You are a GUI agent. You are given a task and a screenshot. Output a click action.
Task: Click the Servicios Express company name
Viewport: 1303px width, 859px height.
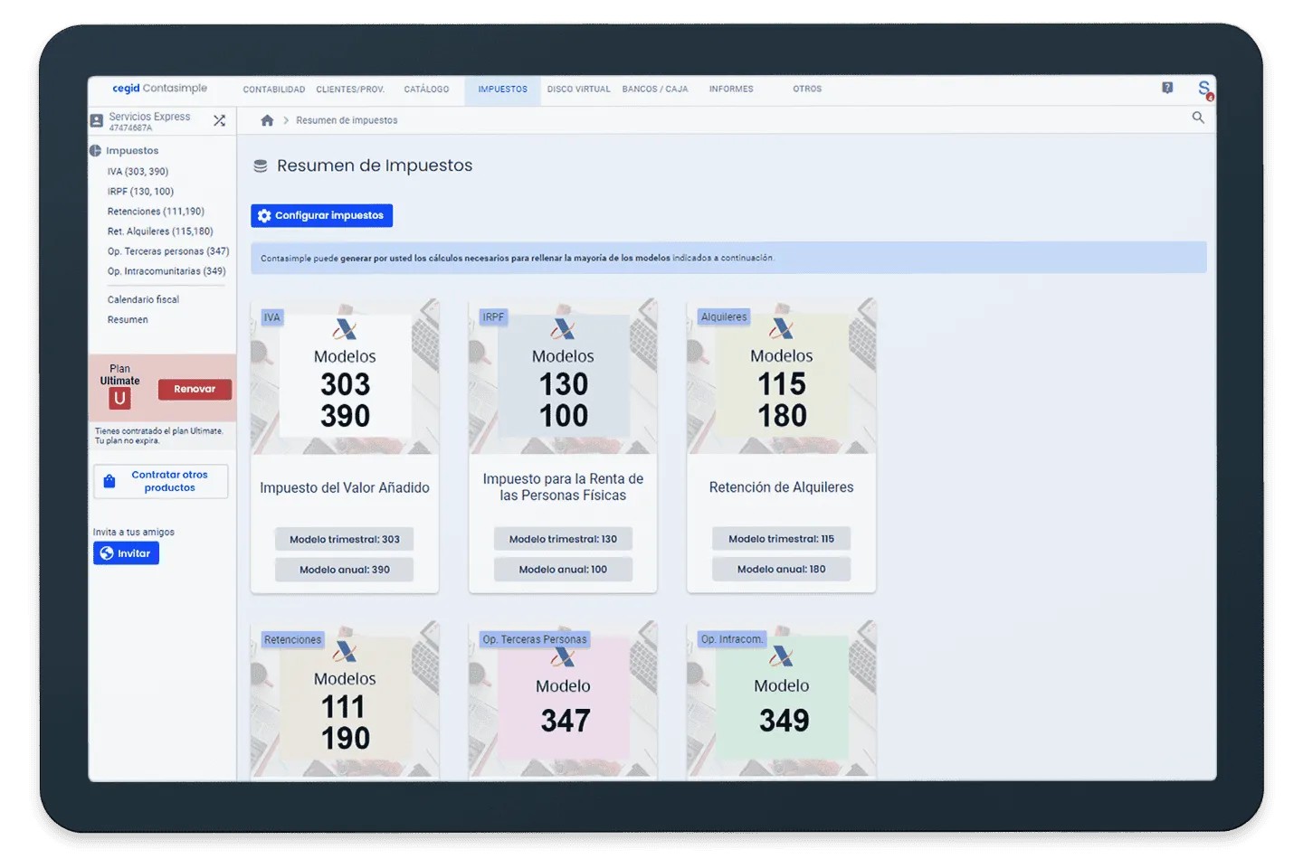(x=149, y=117)
